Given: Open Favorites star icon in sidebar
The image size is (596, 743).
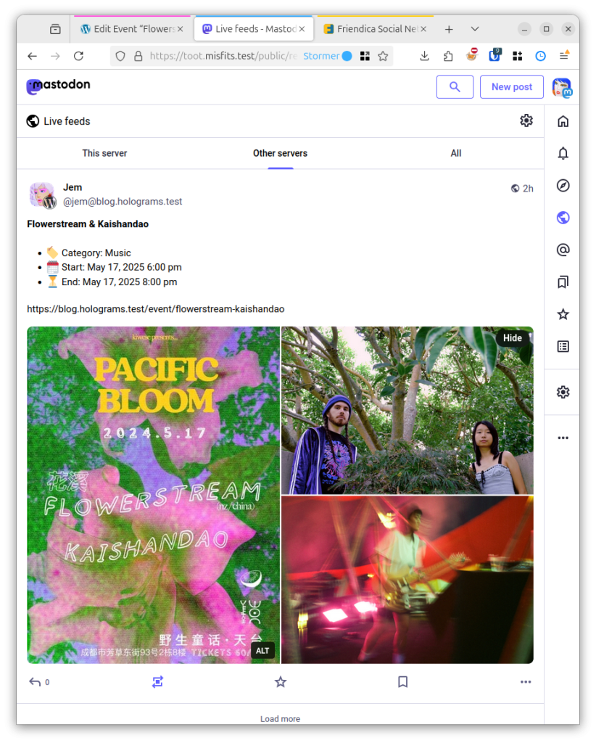Looking at the screenshot, I should click(x=563, y=314).
